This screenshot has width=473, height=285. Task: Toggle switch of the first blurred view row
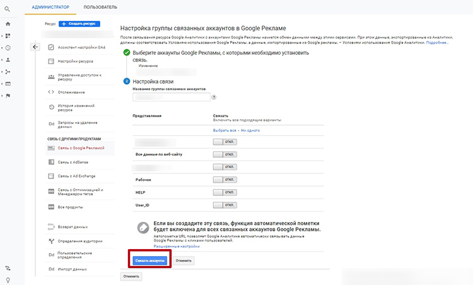pyautogui.click(x=225, y=142)
